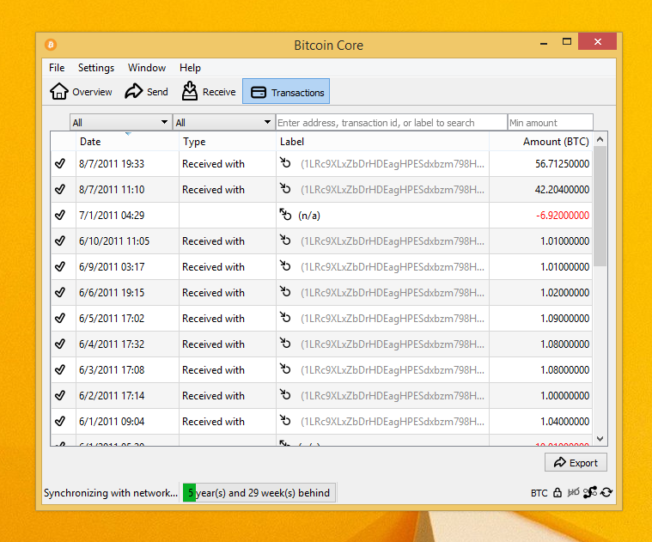Click confirmed checkmark for 6/5/2011 17:02 transaction
This screenshot has height=542, width=652.
coord(60,318)
